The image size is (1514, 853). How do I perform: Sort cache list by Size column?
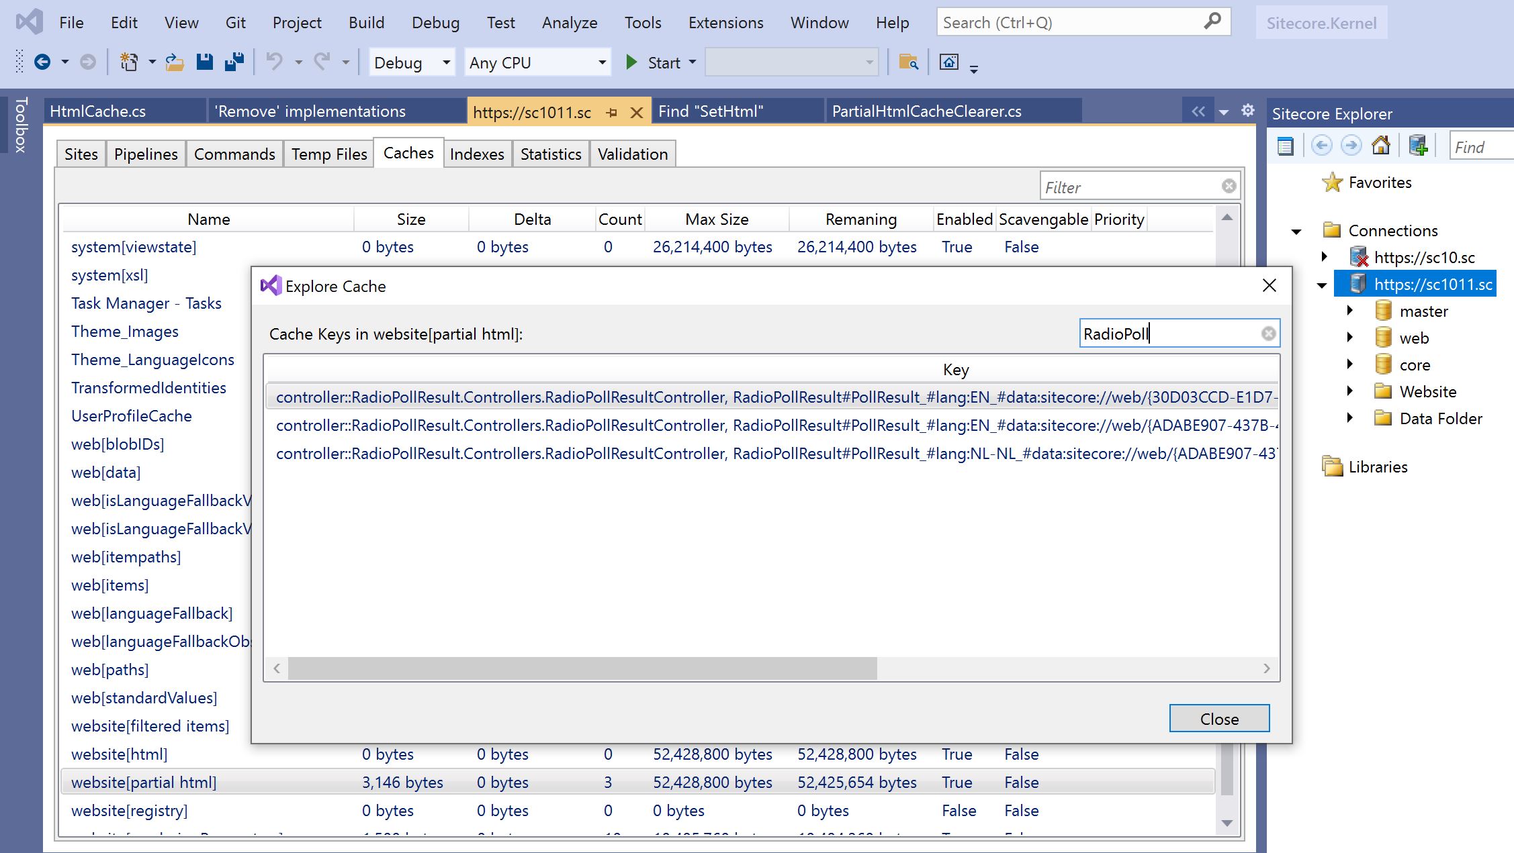click(411, 219)
